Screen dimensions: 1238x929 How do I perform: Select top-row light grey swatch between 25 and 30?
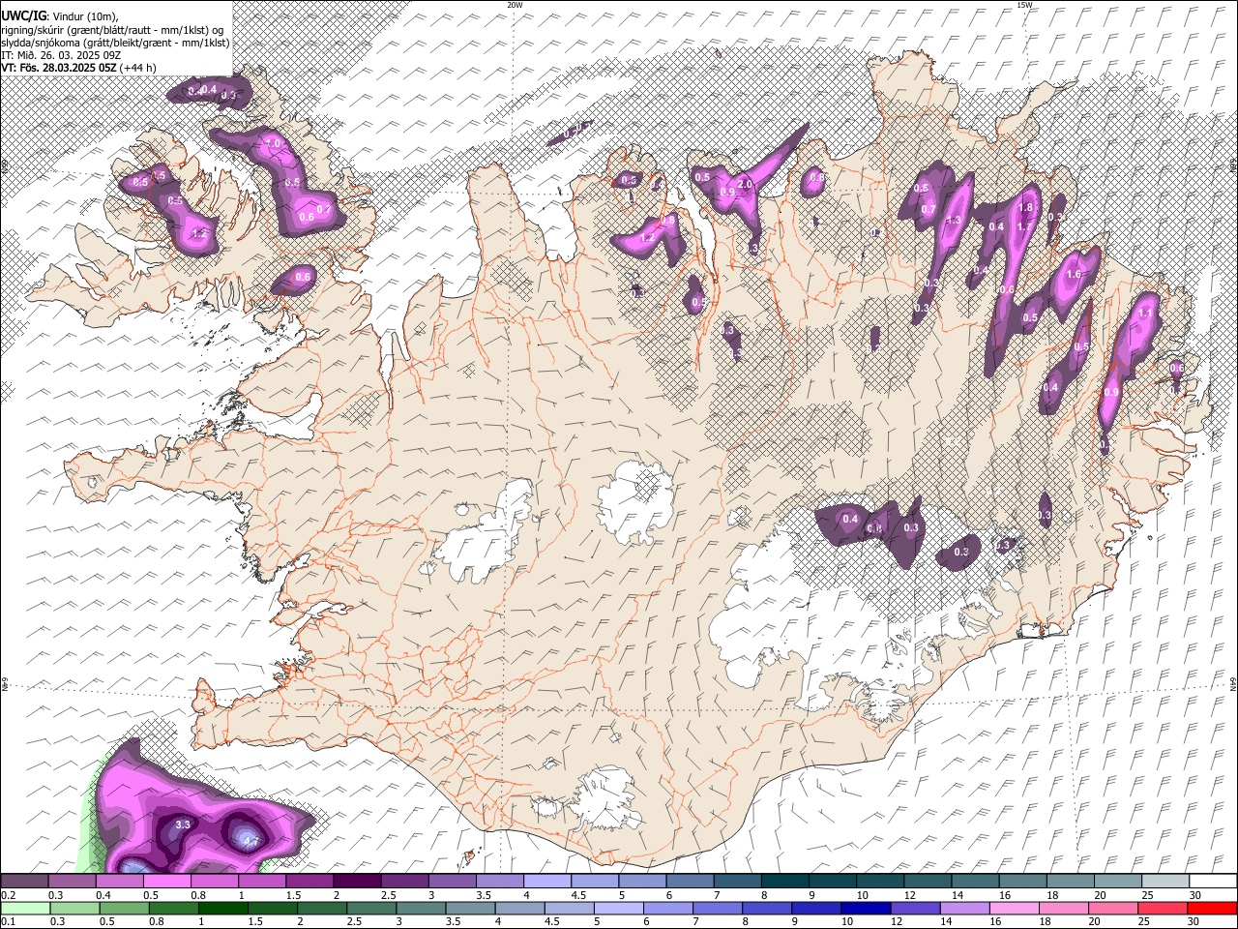(1165, 881)
